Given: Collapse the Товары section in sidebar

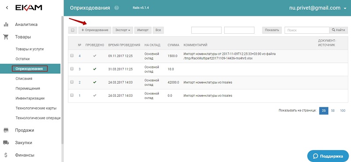Looking at the screenshot, I should point(23,37).
